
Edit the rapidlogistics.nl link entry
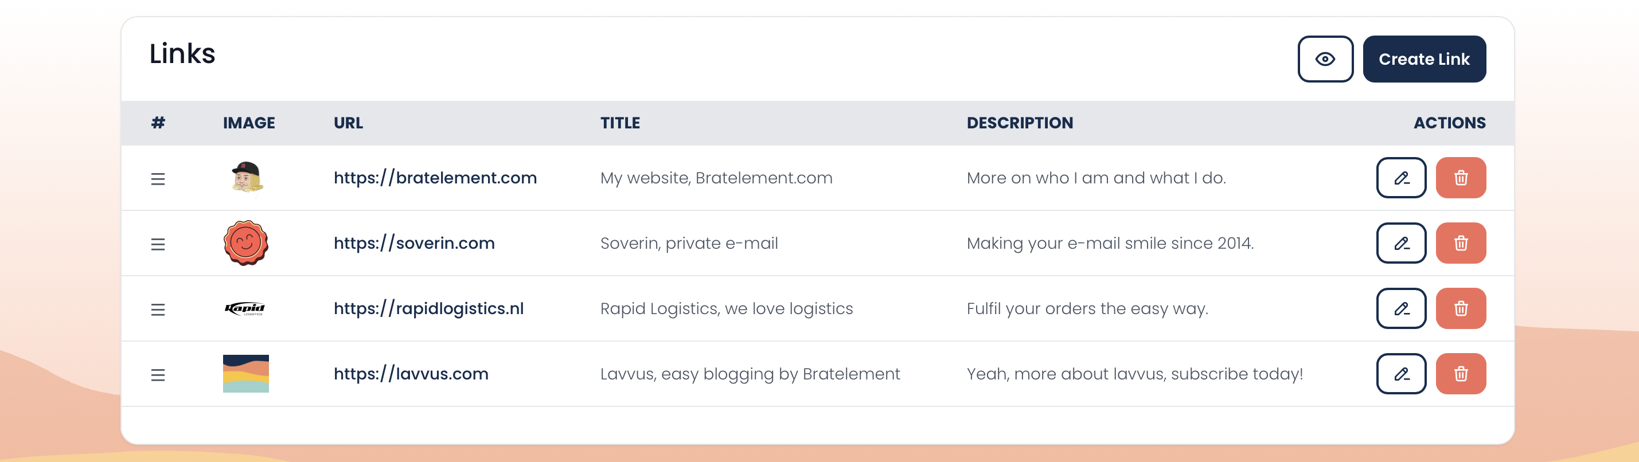[x=1402, y=308]
